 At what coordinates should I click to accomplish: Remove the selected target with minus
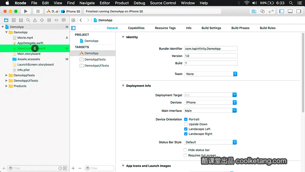click(80, 168)
